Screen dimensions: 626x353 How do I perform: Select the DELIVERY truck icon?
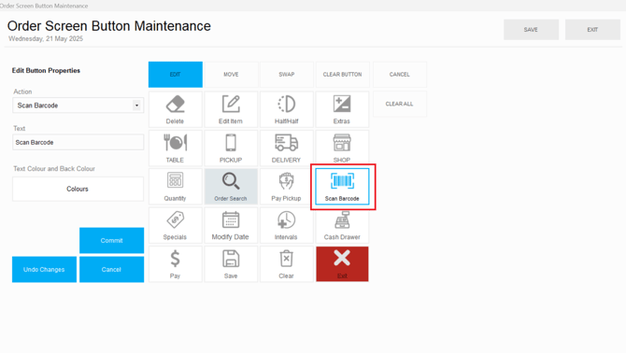[286, 148]
